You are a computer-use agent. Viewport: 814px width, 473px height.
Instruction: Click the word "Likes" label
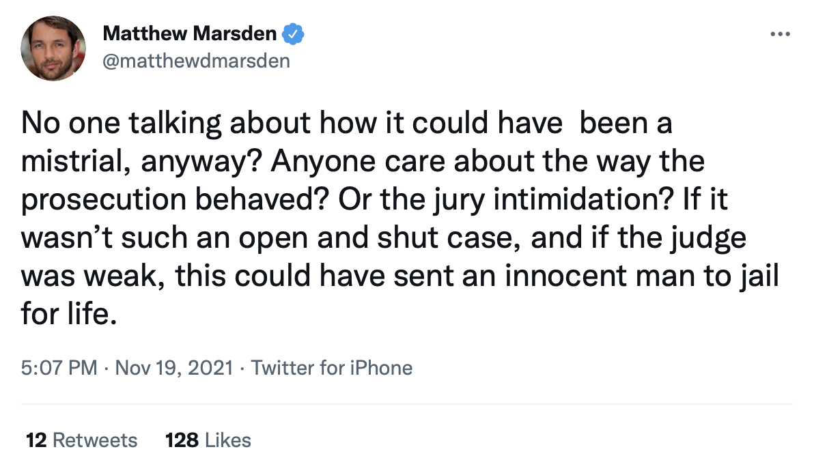(x=229, y=440)
